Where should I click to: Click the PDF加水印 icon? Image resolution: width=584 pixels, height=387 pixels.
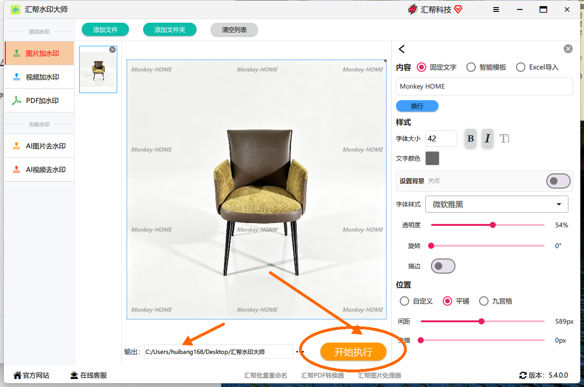17,101
